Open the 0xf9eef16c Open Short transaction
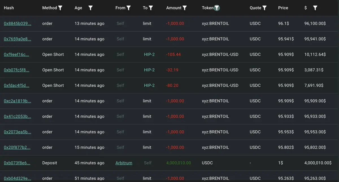Image resolution: width=339 pixels, height=182 pixels. (x=16, y=54)
